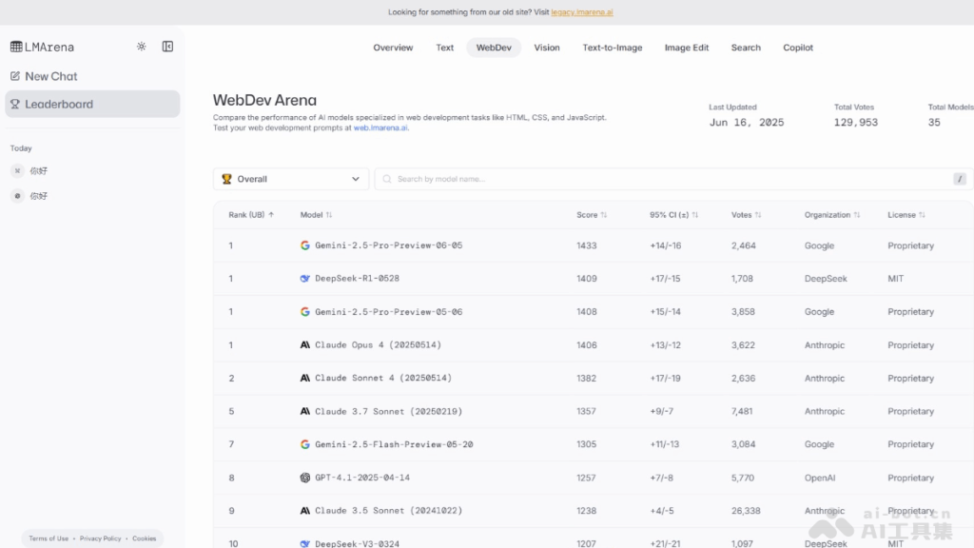
Task: Sort by the Rank (UB) column header
Action: [x=251, y=215]
